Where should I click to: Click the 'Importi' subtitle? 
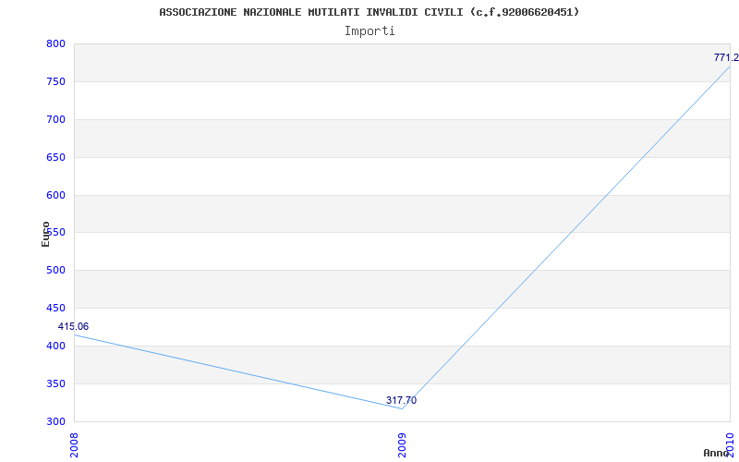pos(369,31)
